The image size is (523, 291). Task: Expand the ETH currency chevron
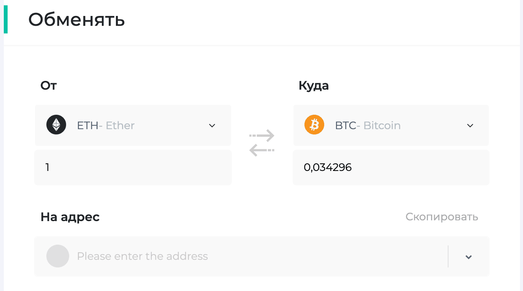coord(212,125)
